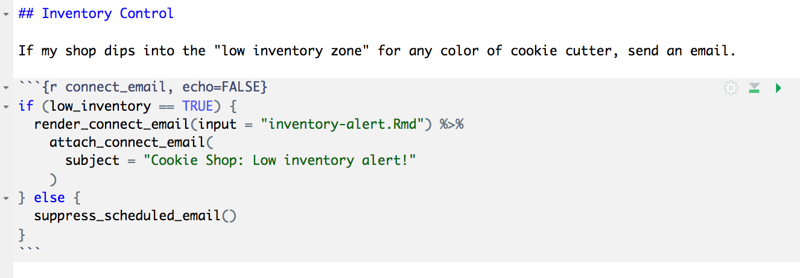Click the TRUE keyword in condition
Viewport: 800px width, 278px height.
click(198, 107)
